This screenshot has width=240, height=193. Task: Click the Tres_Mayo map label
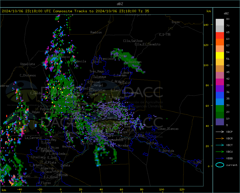click(97, 71)
